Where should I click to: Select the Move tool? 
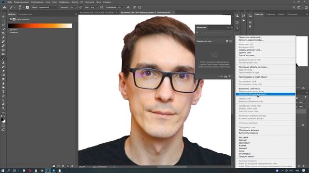pyautogui.click(x=3, y=17)
